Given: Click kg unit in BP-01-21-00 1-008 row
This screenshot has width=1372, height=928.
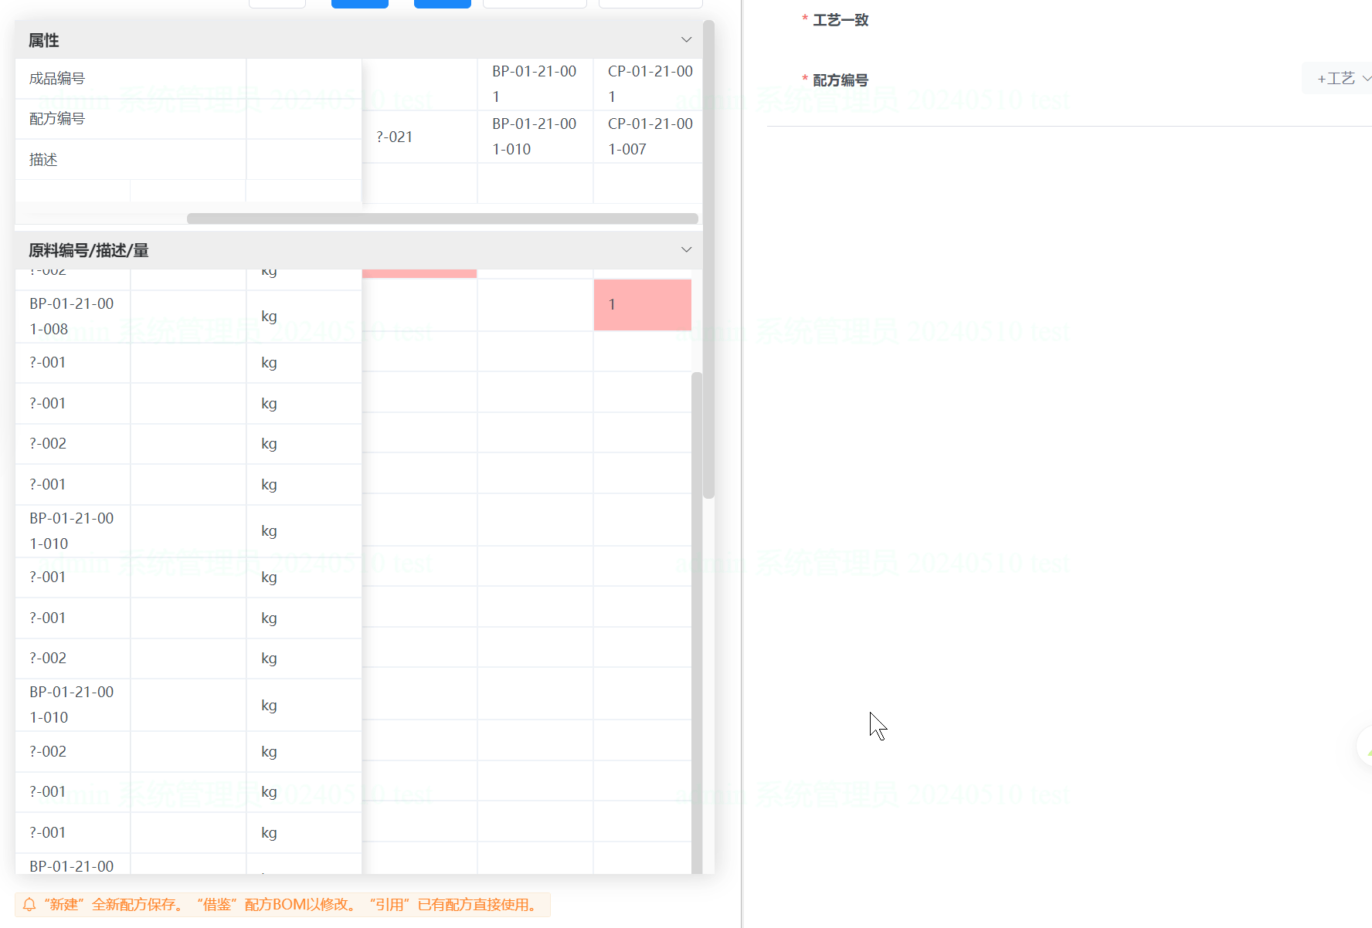Looking at the screenshot, I should click(269, 317).
